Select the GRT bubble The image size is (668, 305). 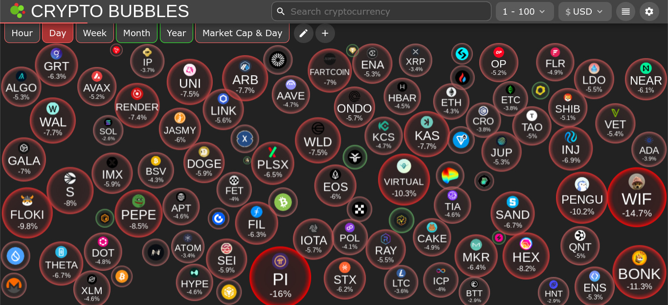(56, 65)
